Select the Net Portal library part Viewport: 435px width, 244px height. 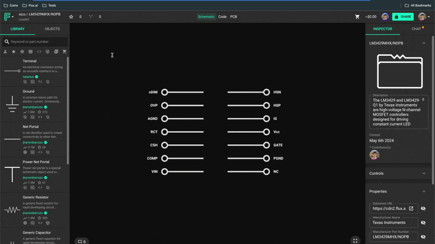click(x=34, y=139)
